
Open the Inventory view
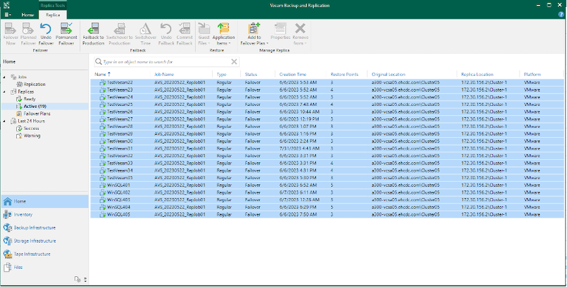pos(22,214)
